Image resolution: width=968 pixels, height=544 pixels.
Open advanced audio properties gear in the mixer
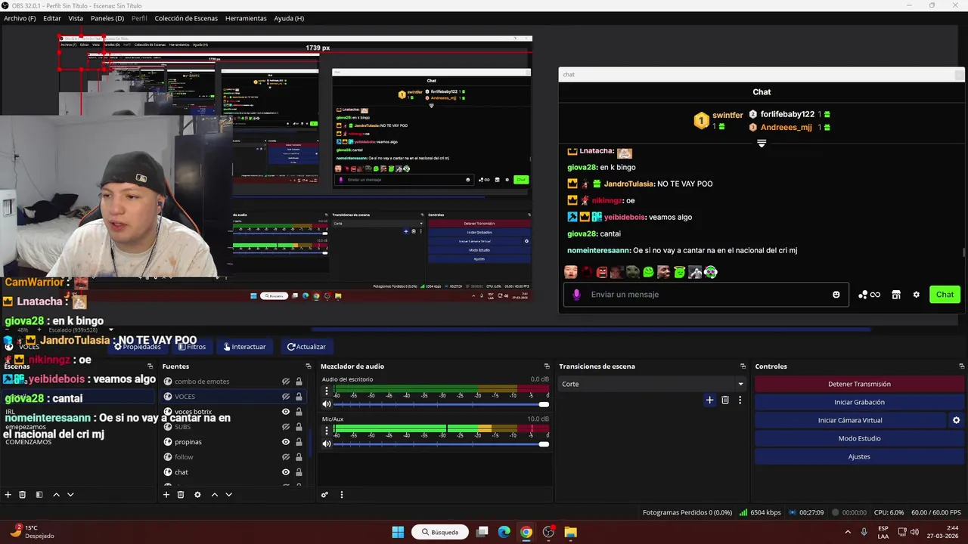click(x=324, y=495)
